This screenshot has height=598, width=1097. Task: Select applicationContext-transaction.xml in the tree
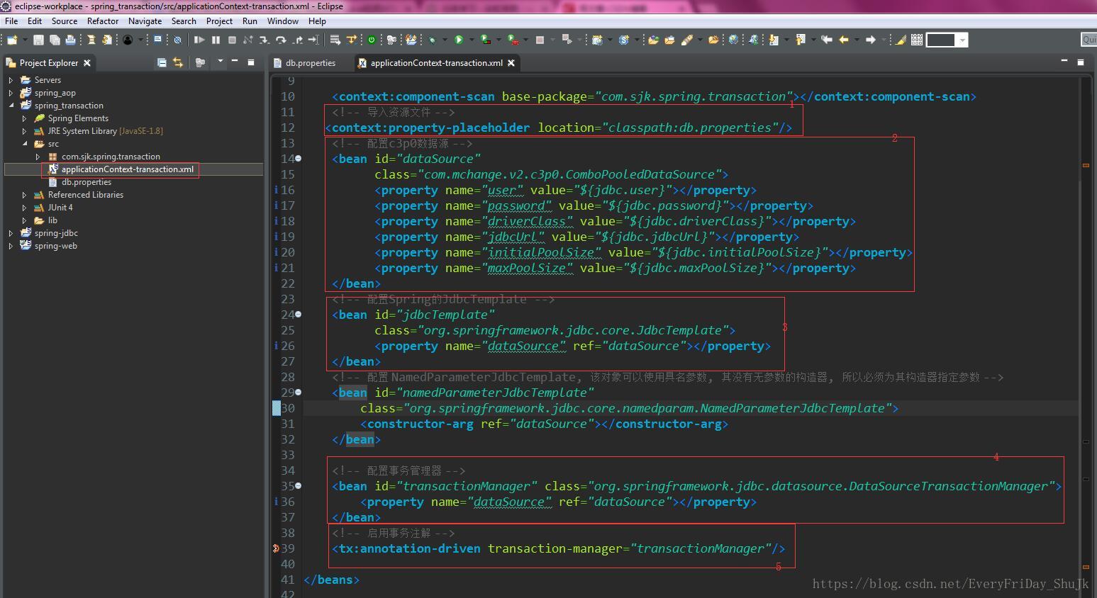[128, 169]
